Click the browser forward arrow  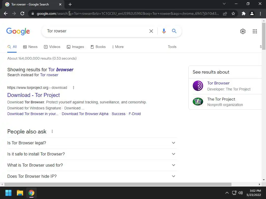[14, 13]
